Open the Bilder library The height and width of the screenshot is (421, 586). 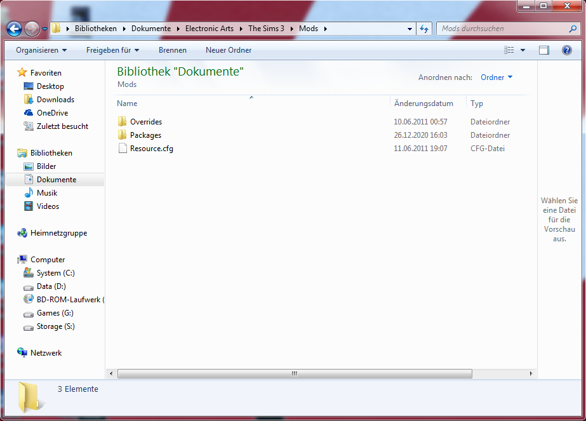point(46,166)
